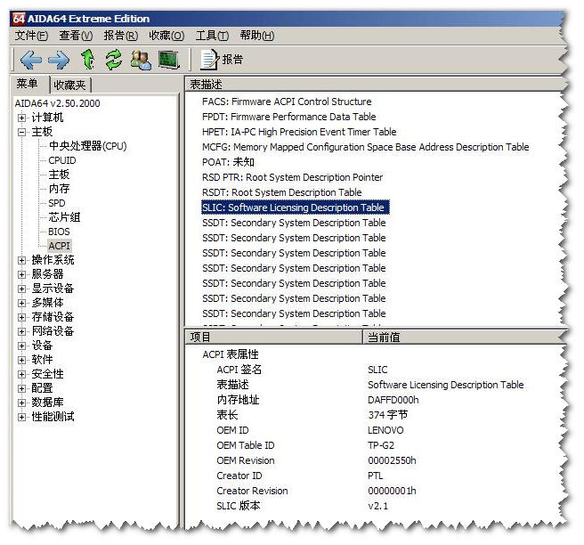
Task: Select BIOS in the tree
Action: (59, 232)
